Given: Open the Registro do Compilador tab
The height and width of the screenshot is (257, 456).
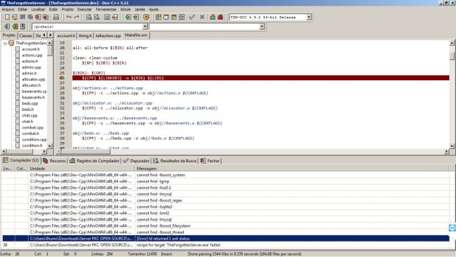Looking at the screenshot, I should [95, 161].
